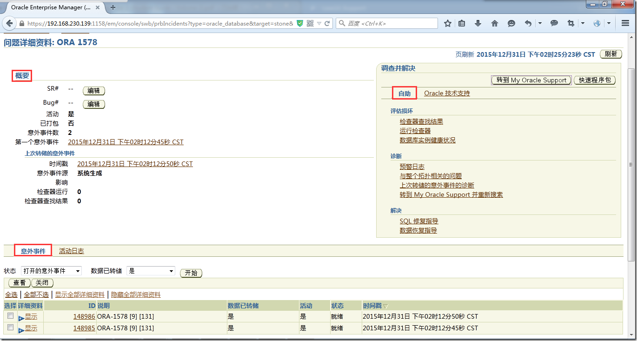Screen dimensions: 637x341
Task: Switch to the 自助 tab
Action: coord(405,94)
